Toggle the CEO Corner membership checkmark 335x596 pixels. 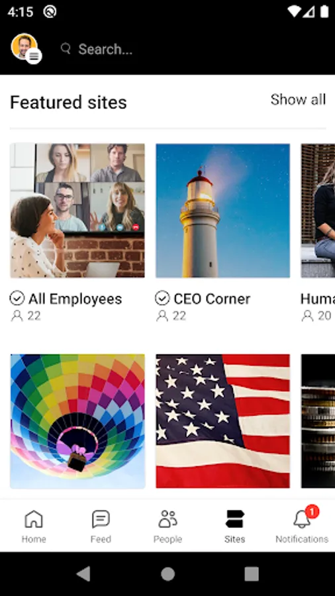coord(162,299)
